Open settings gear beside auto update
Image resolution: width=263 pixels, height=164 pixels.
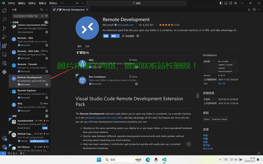(x=138, y=36)
